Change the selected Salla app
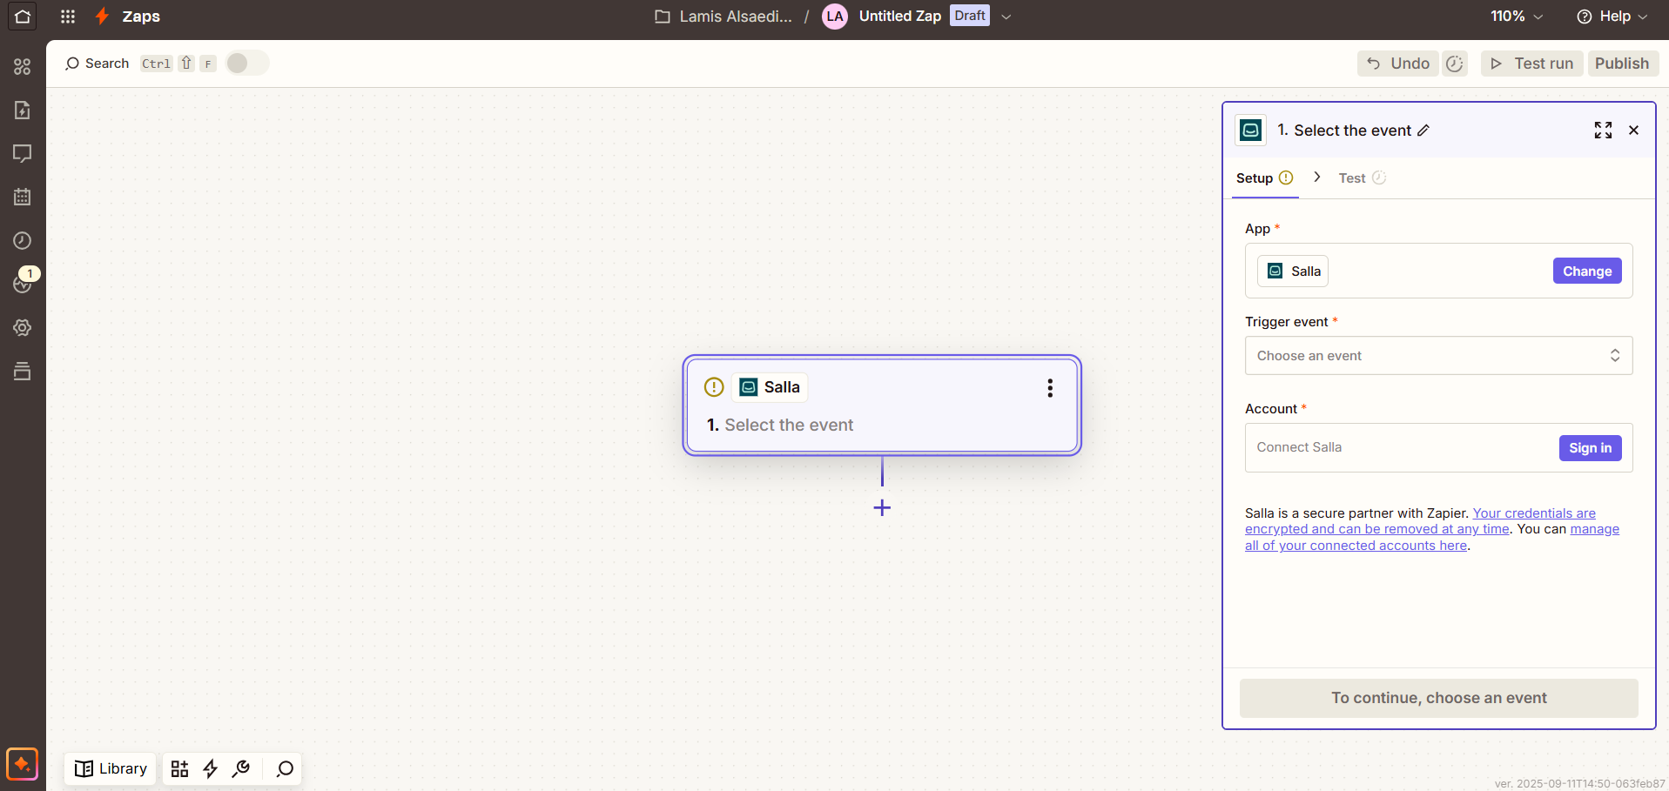This screenshot has width=1669, height=791. [x=1587, y=271]
